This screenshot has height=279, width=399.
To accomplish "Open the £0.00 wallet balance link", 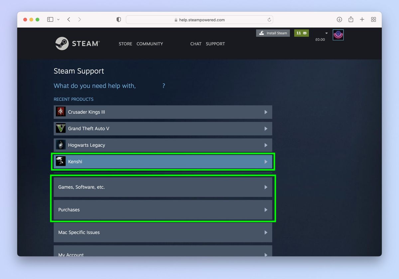I will (320, 39).
